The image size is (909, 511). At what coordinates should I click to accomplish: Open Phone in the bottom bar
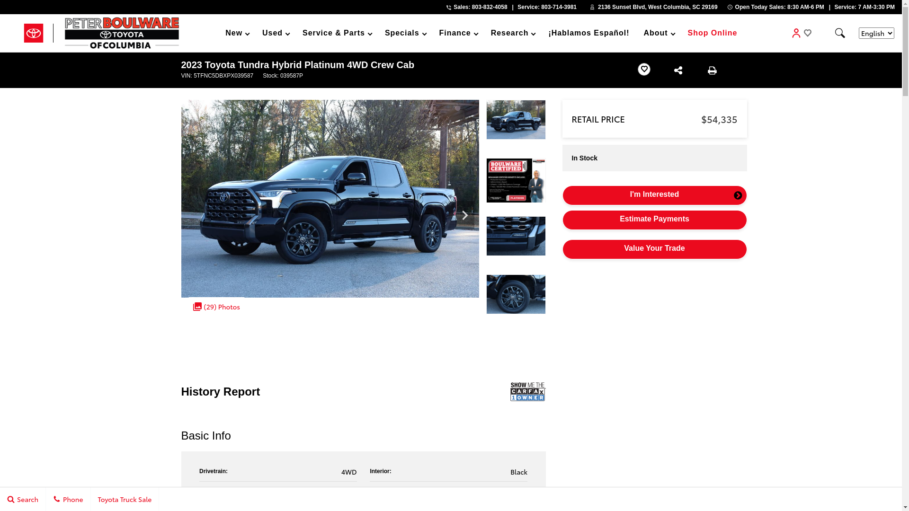point(68,499)
